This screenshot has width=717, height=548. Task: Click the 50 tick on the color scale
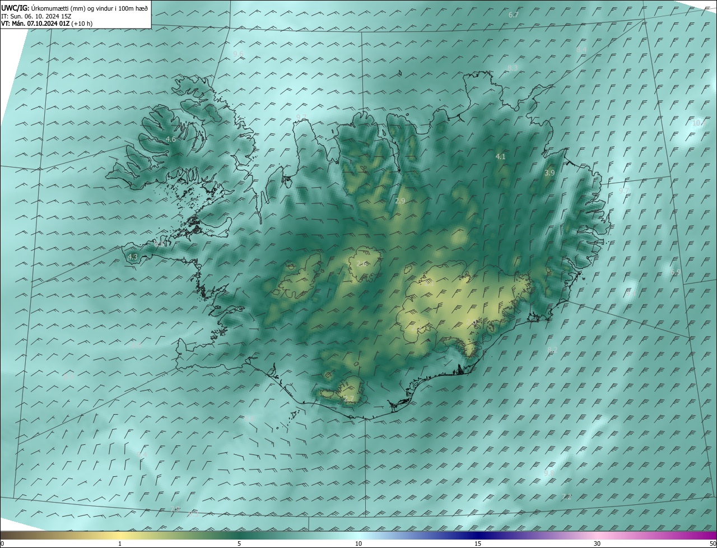click(x=713, y=544)
